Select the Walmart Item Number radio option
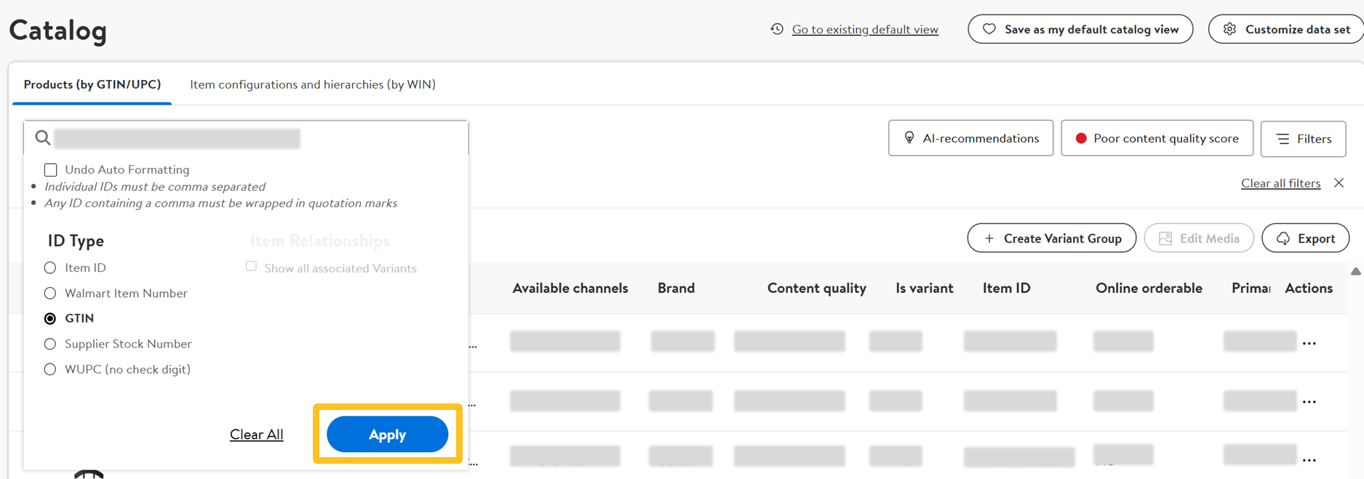1364x479 pixels. click(x=50, y=294)
